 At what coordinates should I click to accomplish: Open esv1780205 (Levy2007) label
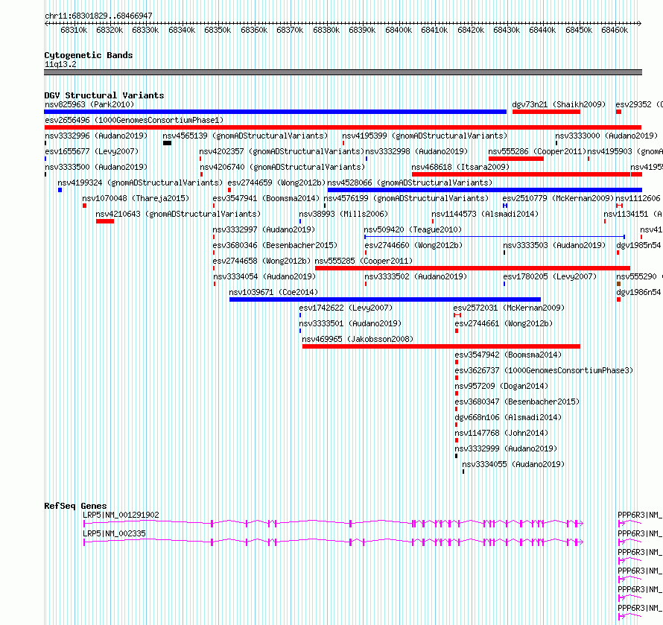(550, 276)
